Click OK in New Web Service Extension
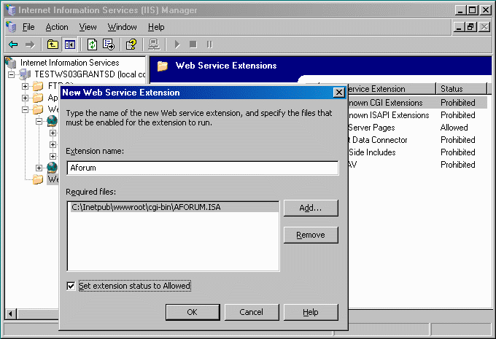496x339 pixels. click(x=193, y=312)
